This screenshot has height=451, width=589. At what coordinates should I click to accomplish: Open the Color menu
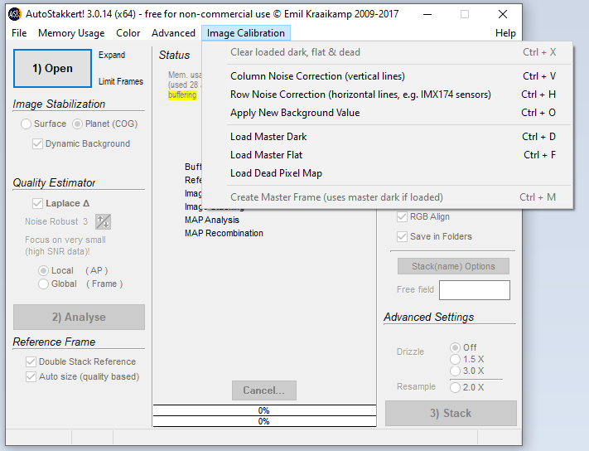click(x=128, y=33)
